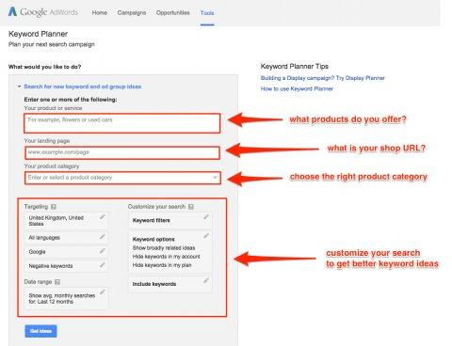The height and width of the screenshot is (346, 452).
Task: Select the 'Google' network row
Action: [66, 252]
